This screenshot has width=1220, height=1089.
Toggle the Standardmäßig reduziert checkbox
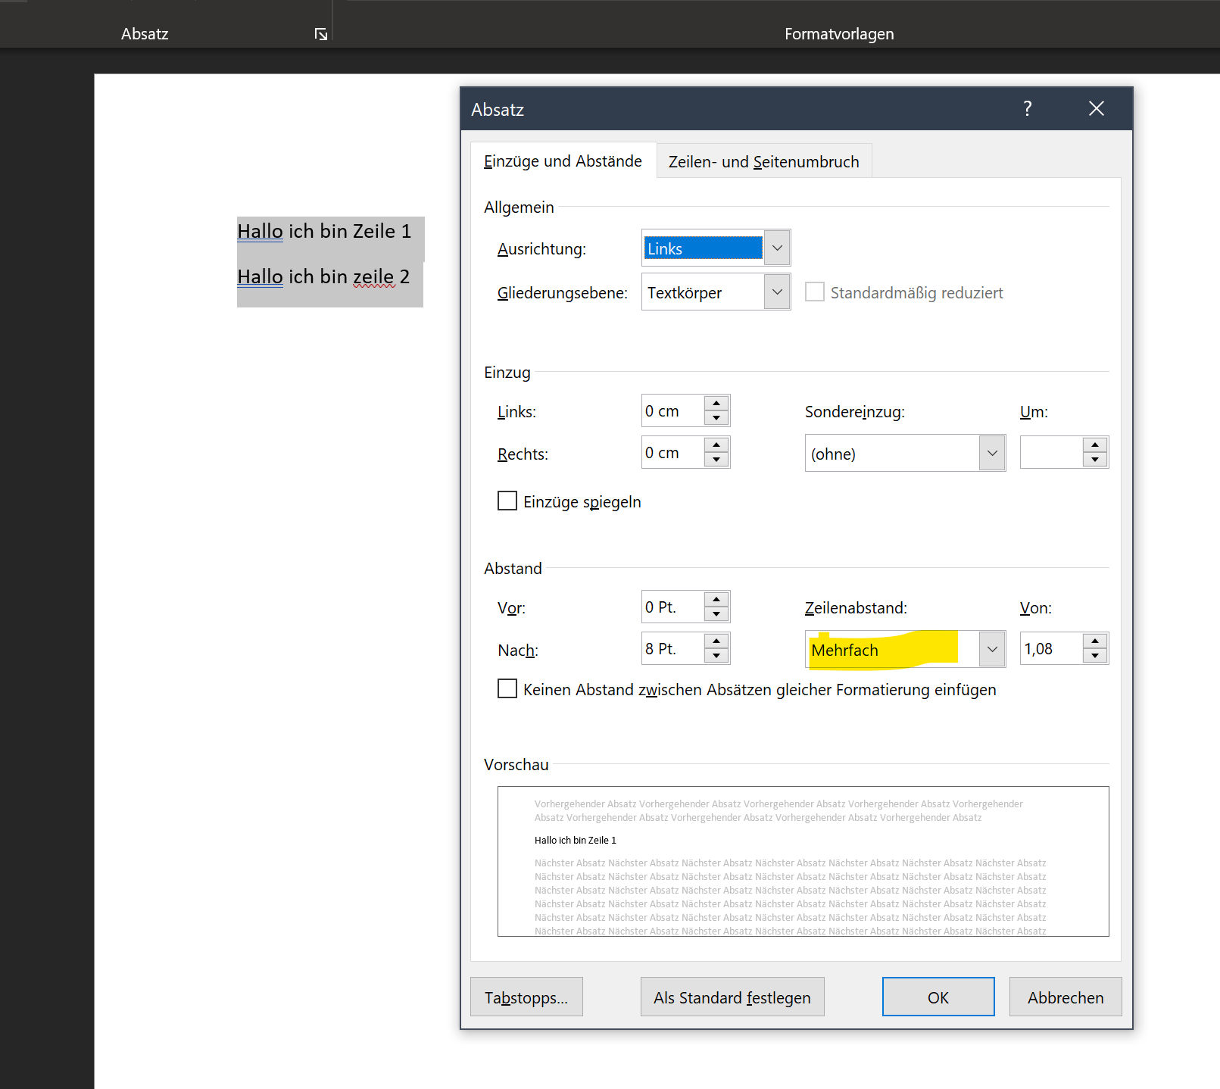click(815, 292)
